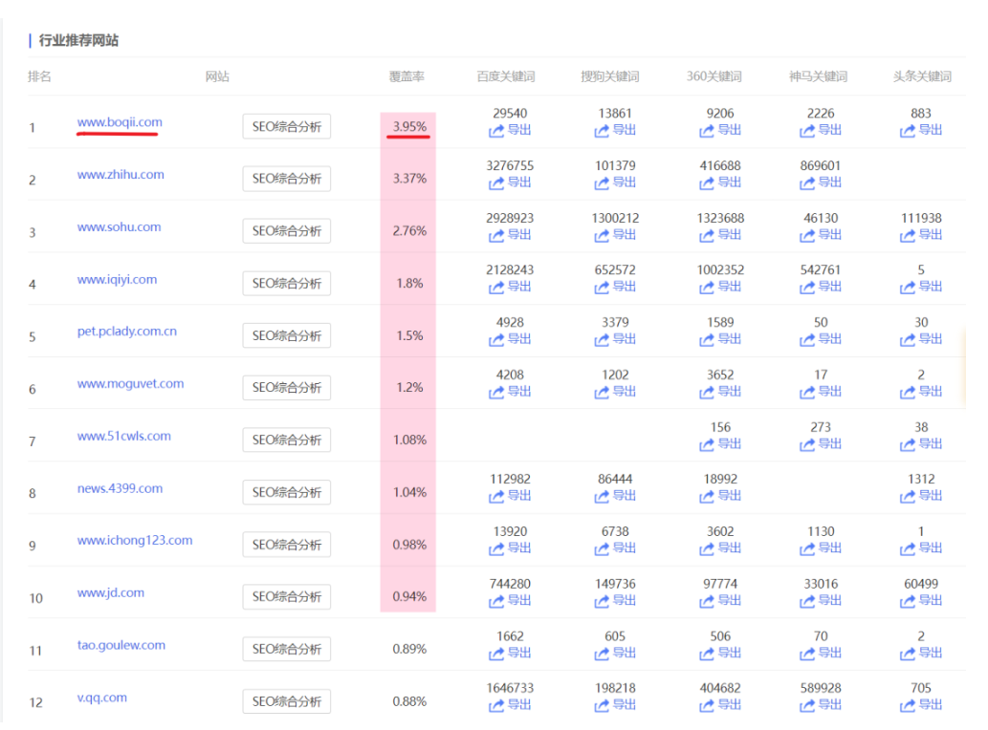Click SEO综合分析 button for moguvet.com
988x730 pixels.
pos(287,388)
